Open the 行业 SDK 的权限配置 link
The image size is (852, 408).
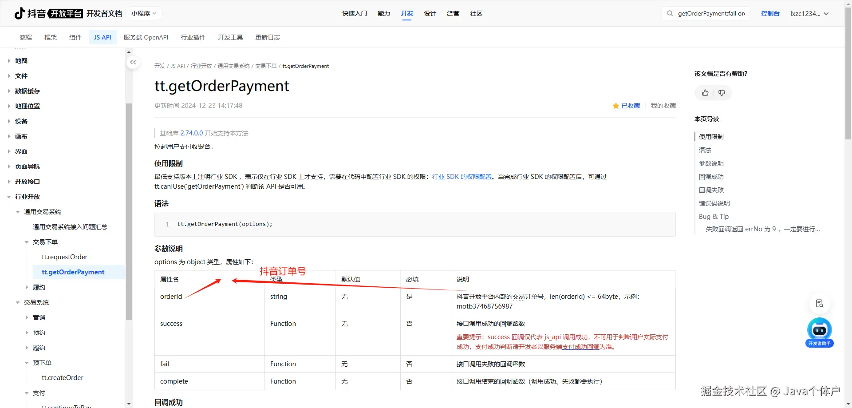(x=462, y=177)
